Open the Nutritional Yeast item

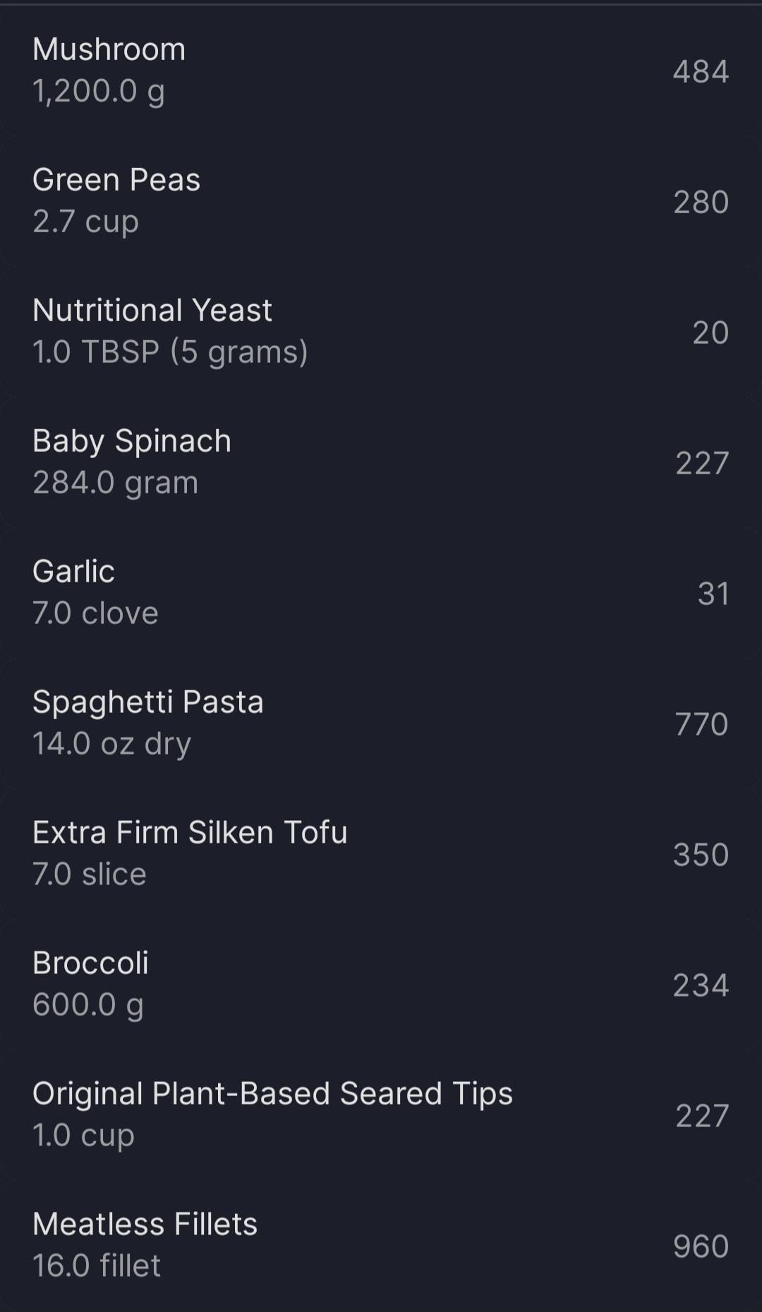tap(152, 311)
